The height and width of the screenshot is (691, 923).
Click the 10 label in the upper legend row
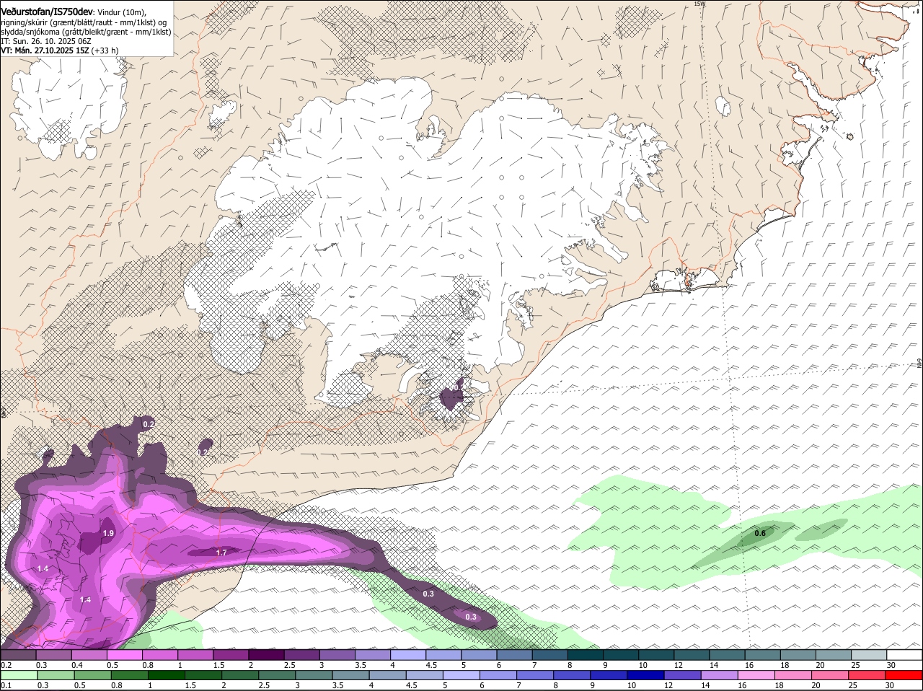click(x=642, y=664)
